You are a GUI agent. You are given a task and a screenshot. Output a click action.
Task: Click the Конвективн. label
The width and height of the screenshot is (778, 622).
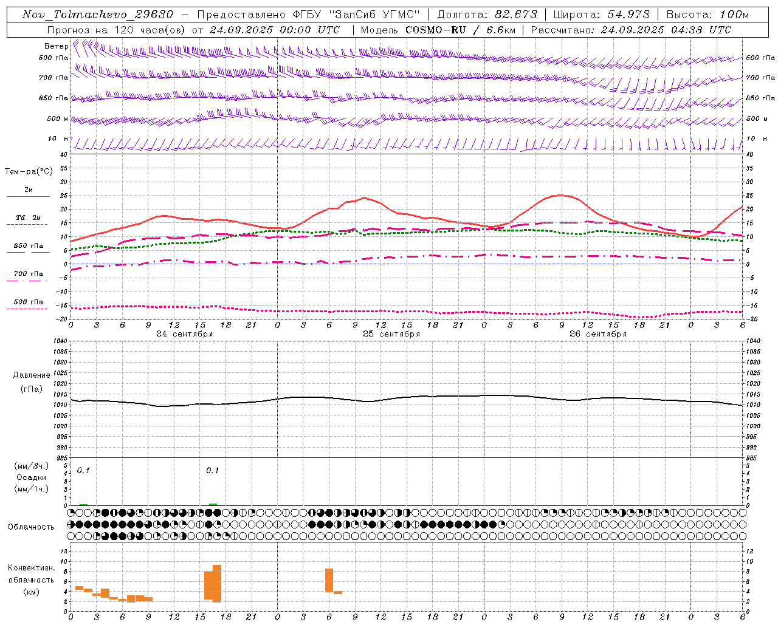pos(31,567)
